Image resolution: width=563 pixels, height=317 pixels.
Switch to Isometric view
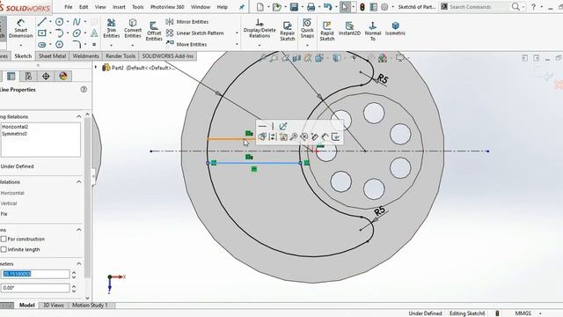[x=395, y=28]
